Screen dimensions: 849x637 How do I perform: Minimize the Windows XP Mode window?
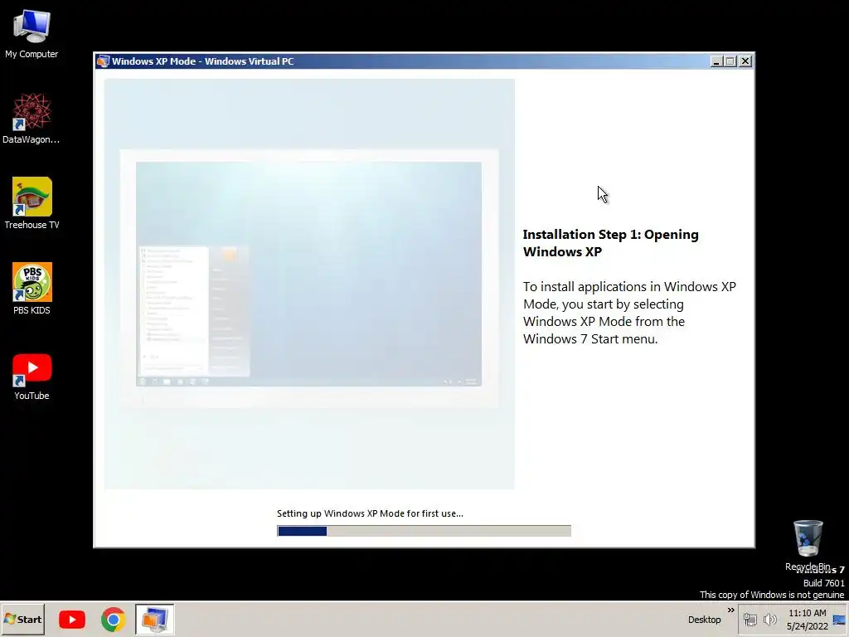(x=716, y=61)
